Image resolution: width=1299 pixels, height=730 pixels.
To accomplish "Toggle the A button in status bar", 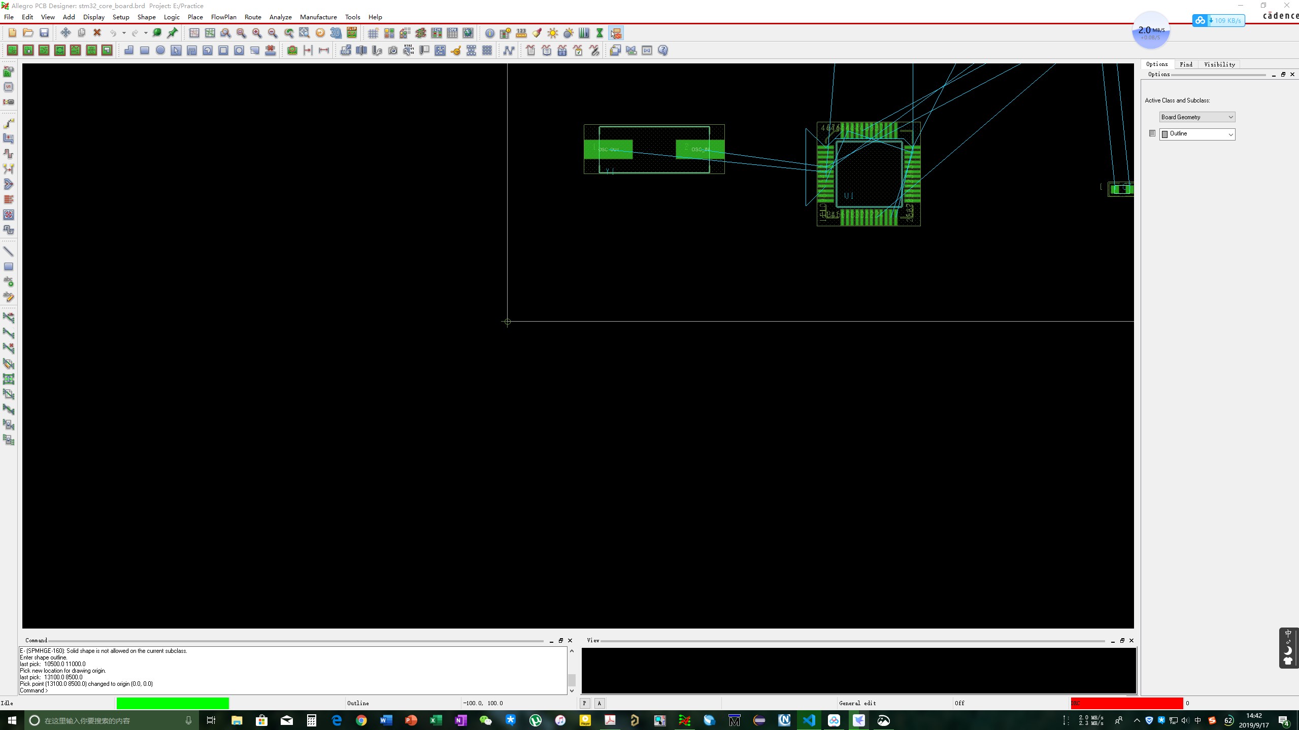I will (x=599, y=703).
